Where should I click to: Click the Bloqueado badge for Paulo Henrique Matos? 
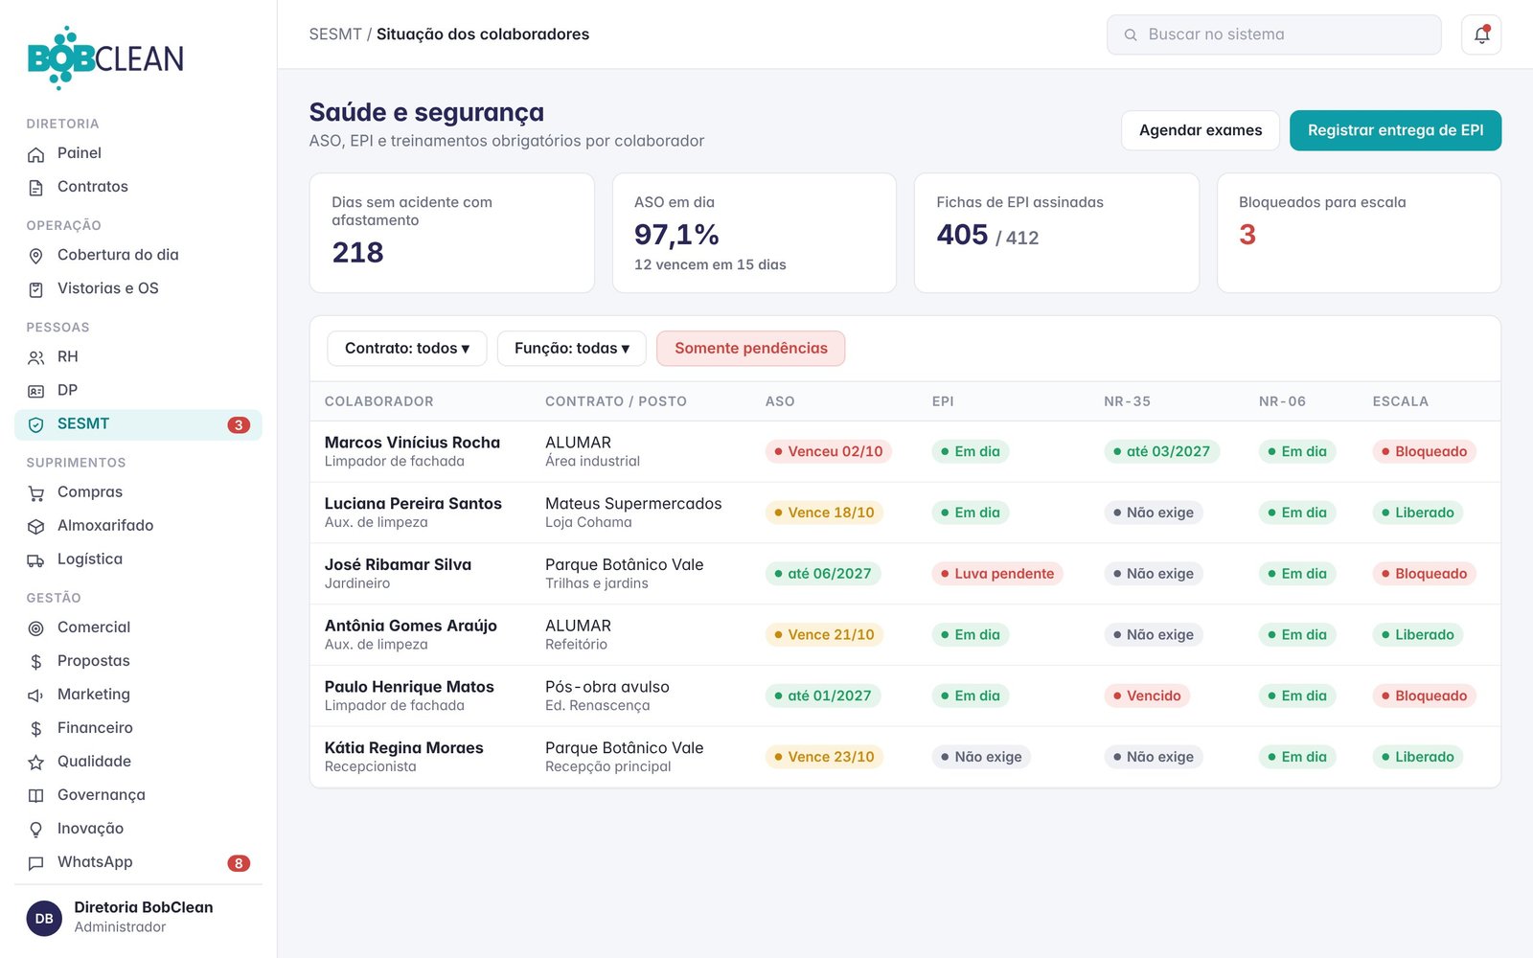pos(1424,696)
